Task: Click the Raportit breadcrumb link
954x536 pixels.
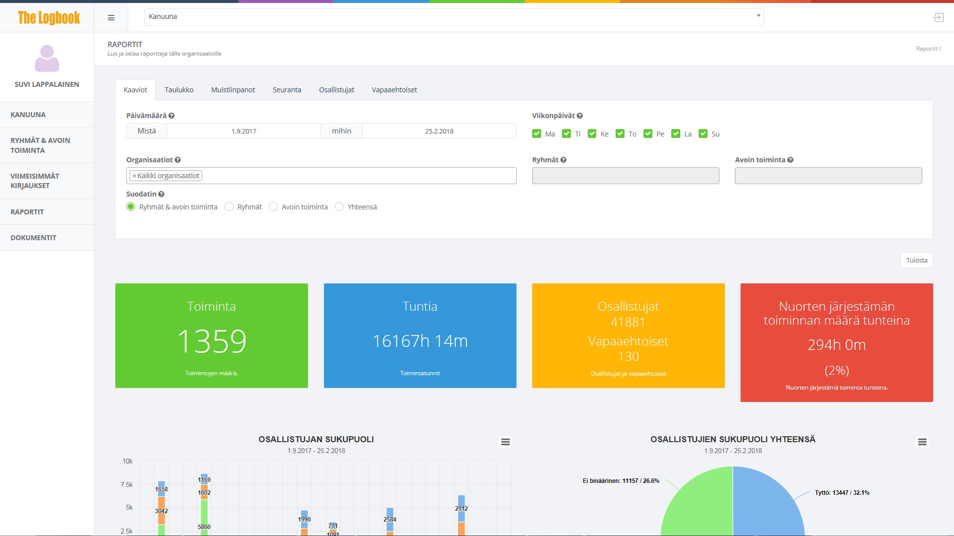Action: pyautogui.click(x=926, y=49)
